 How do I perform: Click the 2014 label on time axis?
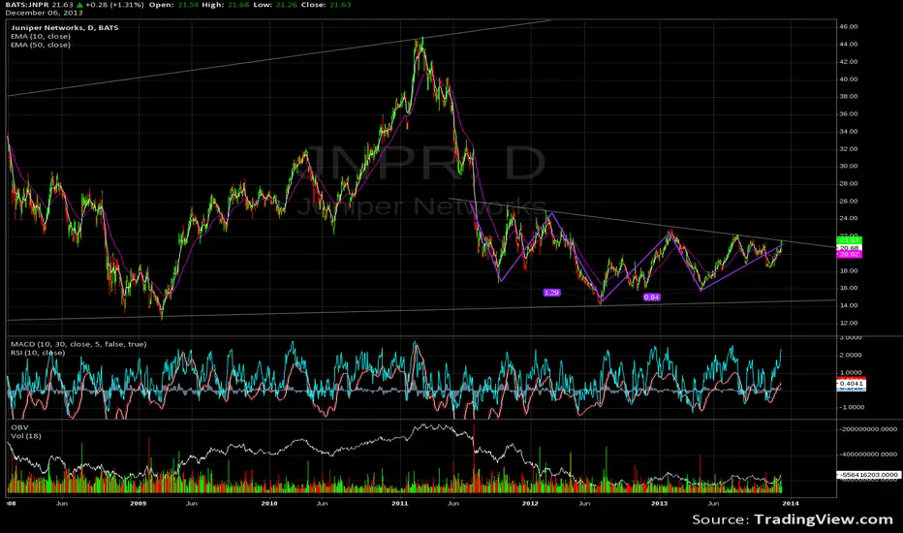[x=791, y=503]
